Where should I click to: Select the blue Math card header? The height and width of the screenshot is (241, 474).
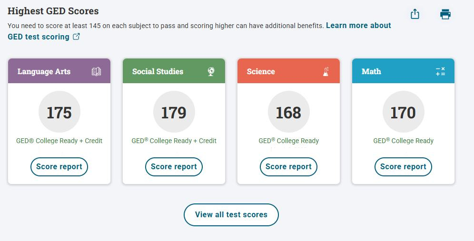click(390, 71)
